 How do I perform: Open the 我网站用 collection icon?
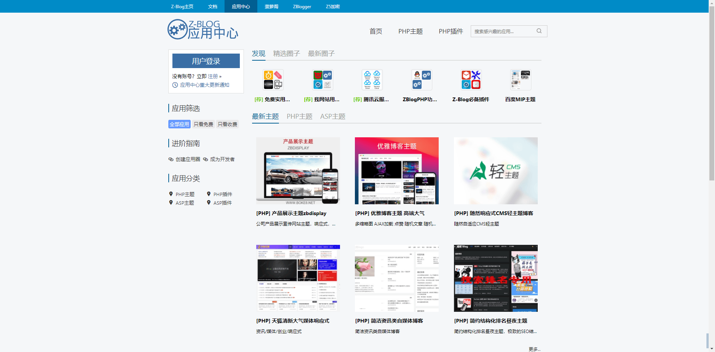pos(322,80)
